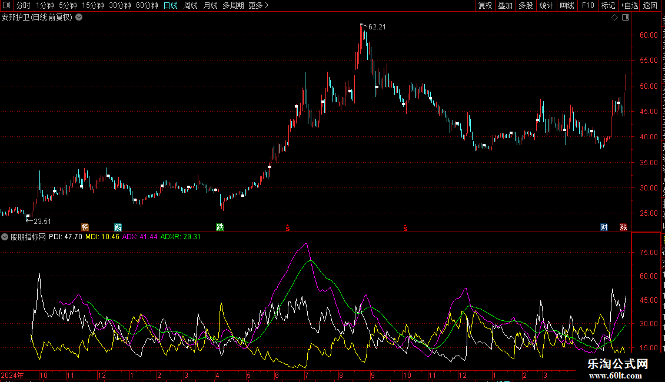Click the 标记 mark button

(x=608, y=5)
